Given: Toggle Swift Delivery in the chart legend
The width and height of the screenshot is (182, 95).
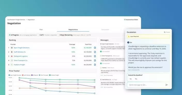Looking at the screenshot, I should [x=26, y=75].
